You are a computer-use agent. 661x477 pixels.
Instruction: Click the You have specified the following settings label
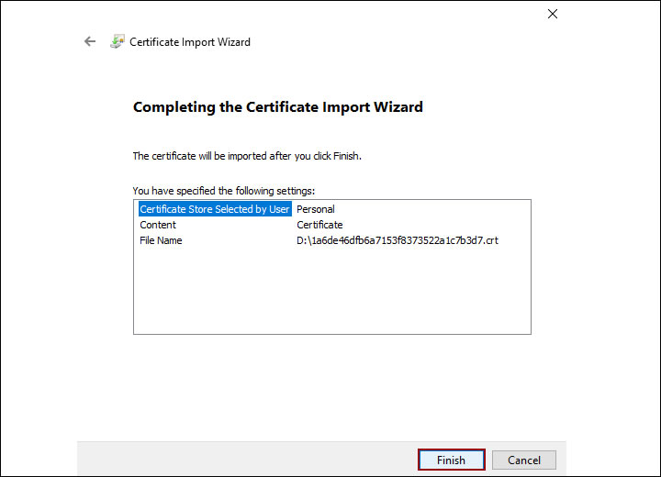(x=224, y=191)
